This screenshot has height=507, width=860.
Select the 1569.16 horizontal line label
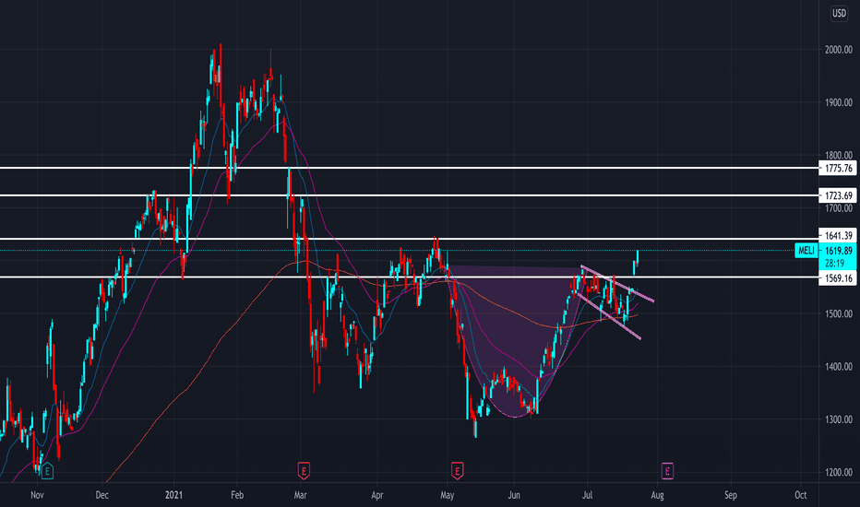pyautogui.click(x=838, y=278)
